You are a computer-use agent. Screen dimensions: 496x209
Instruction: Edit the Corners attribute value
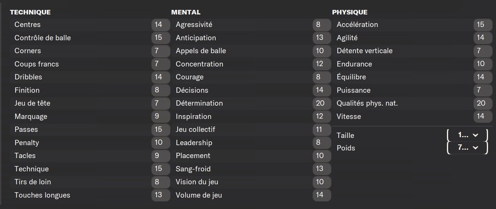(161, 51)
